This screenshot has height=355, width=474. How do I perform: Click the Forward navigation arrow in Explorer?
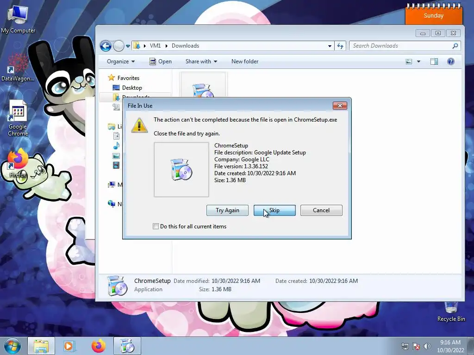118,46
